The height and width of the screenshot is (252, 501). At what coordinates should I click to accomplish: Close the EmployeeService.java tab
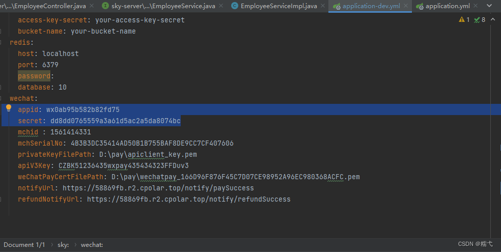click(x=221, y=6)
